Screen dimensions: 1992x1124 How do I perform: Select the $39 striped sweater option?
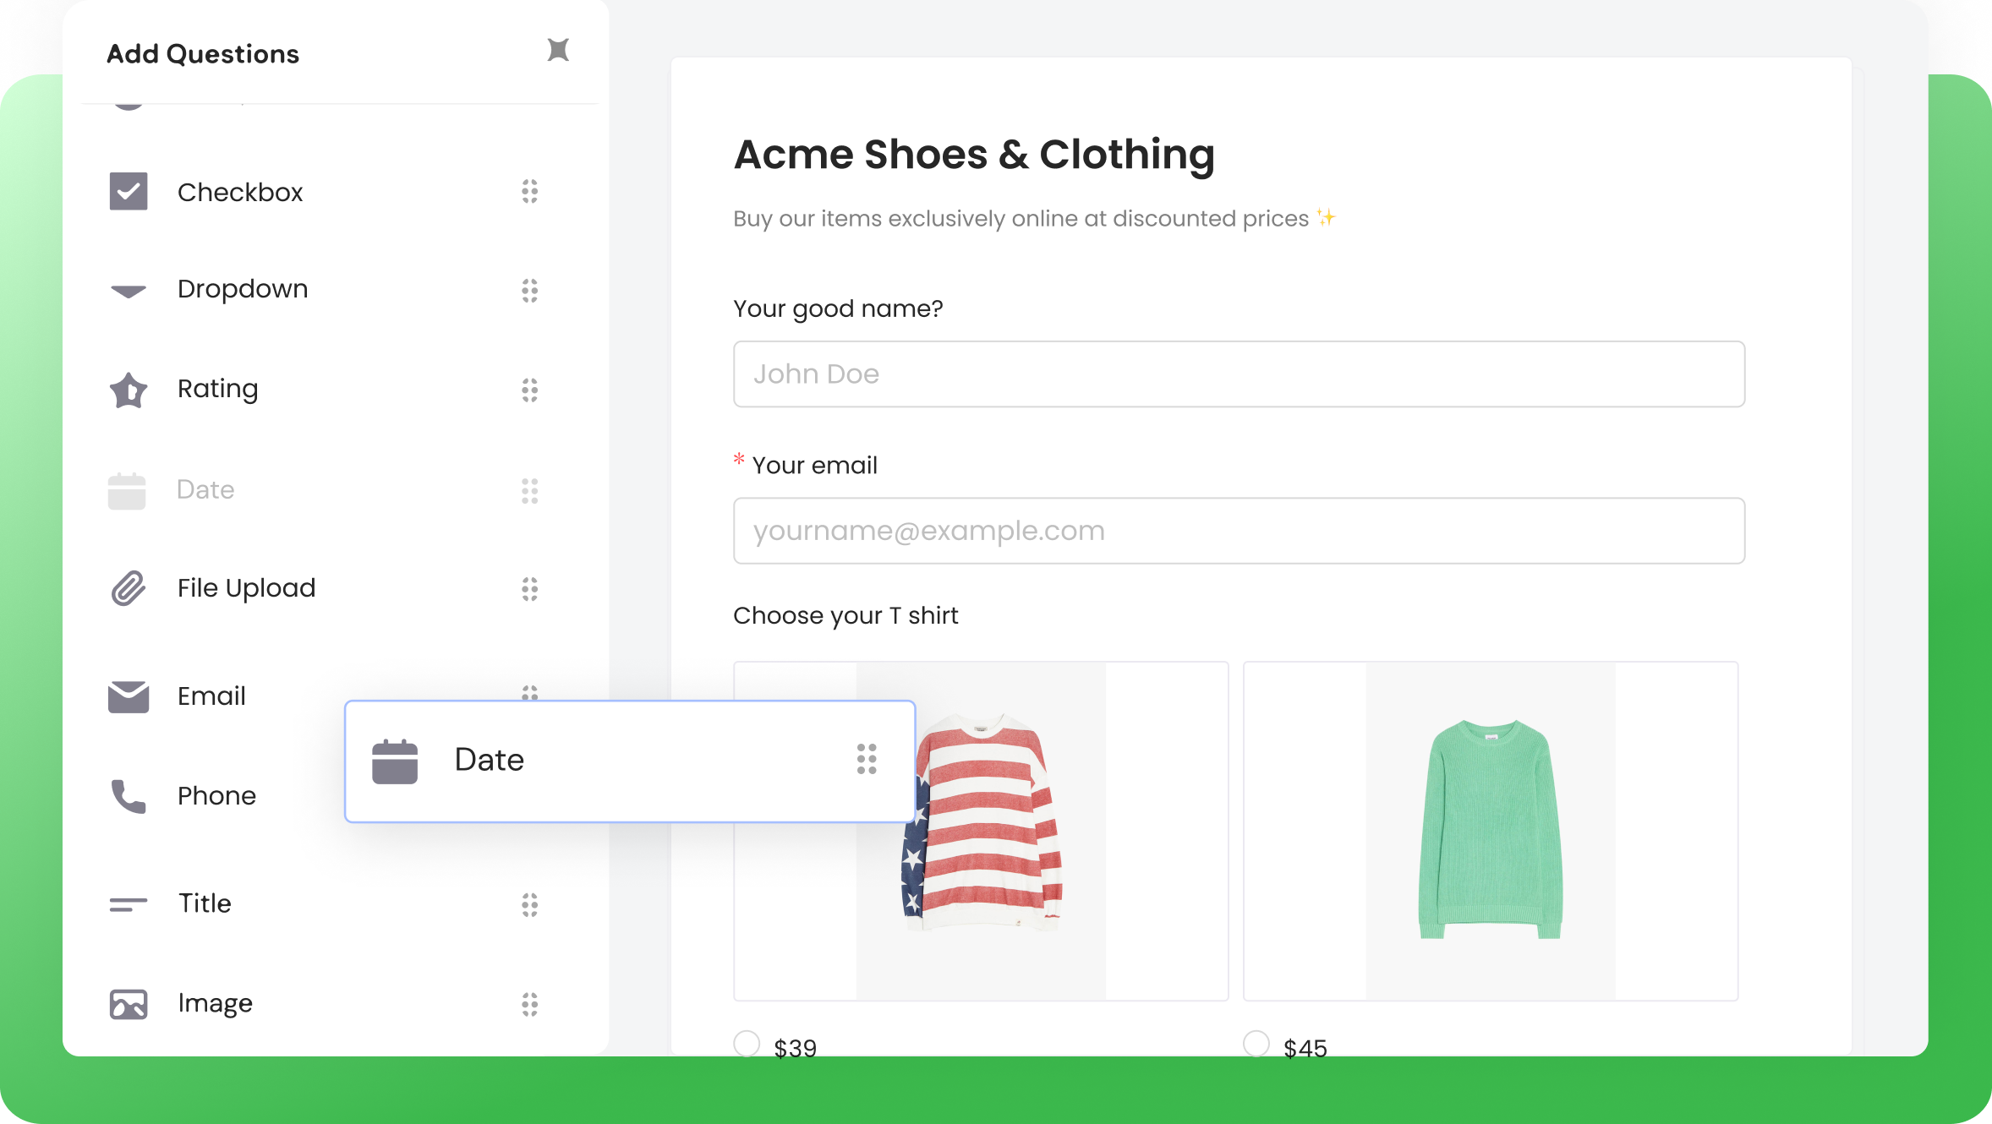click(747, 1043)
